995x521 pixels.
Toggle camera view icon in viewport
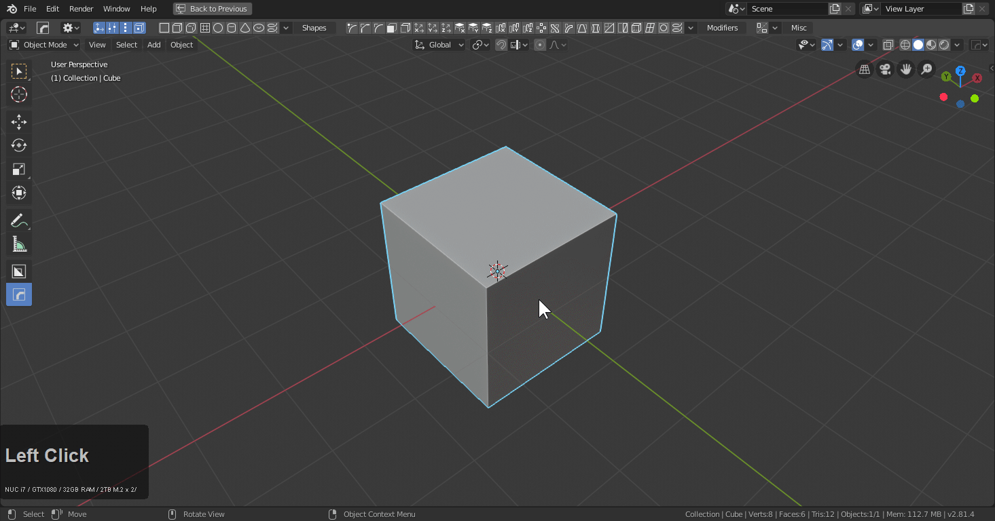tap(885, 69)
